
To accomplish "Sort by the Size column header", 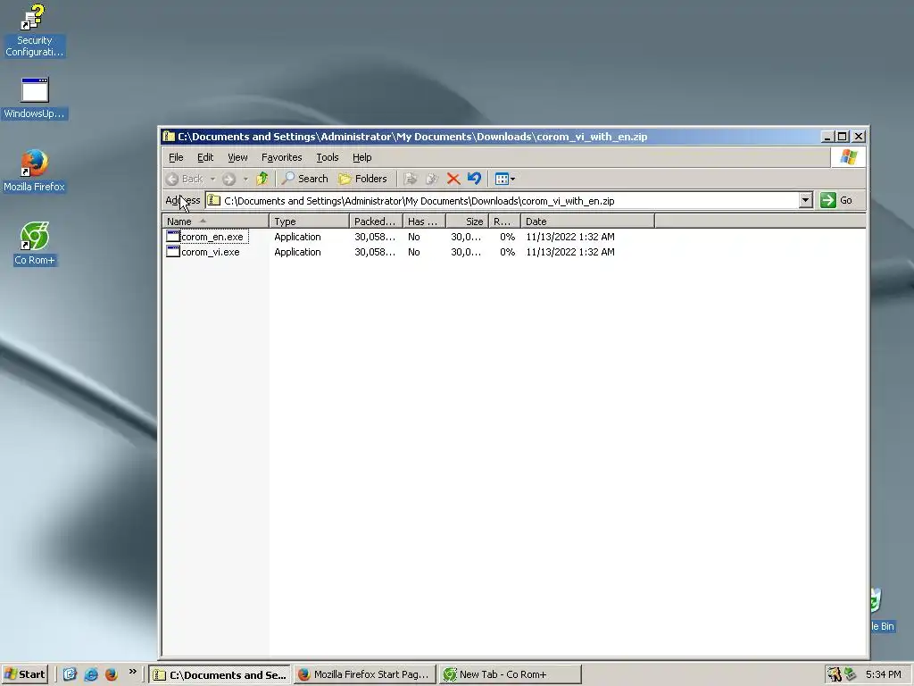I will (468, 222).
